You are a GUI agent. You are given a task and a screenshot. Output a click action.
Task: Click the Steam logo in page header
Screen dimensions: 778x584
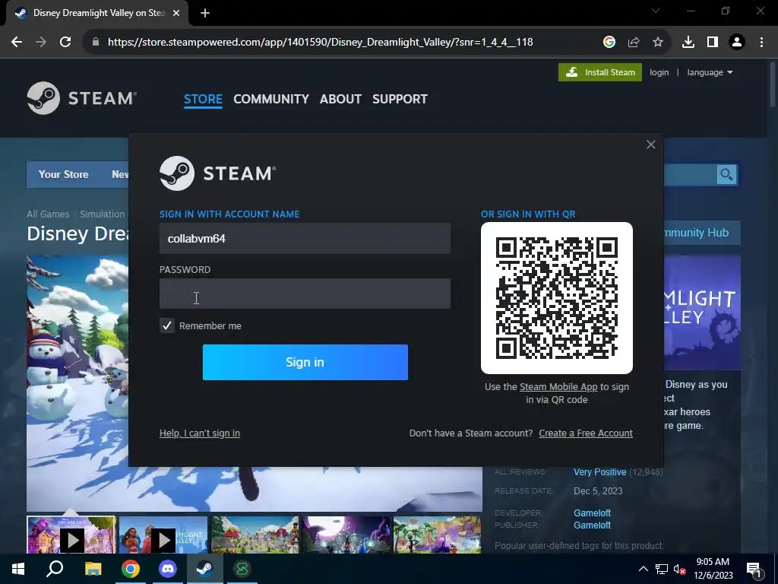(x=82, y=98)
